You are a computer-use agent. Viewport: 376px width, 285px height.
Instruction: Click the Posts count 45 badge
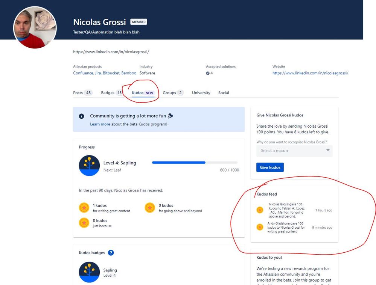(x=88, y=93)
